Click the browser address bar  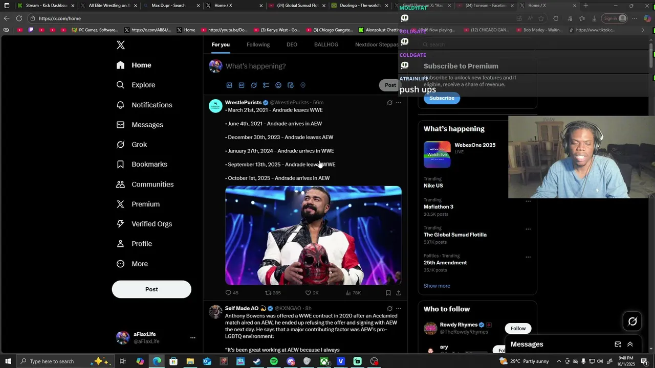[x=271, y=18]
